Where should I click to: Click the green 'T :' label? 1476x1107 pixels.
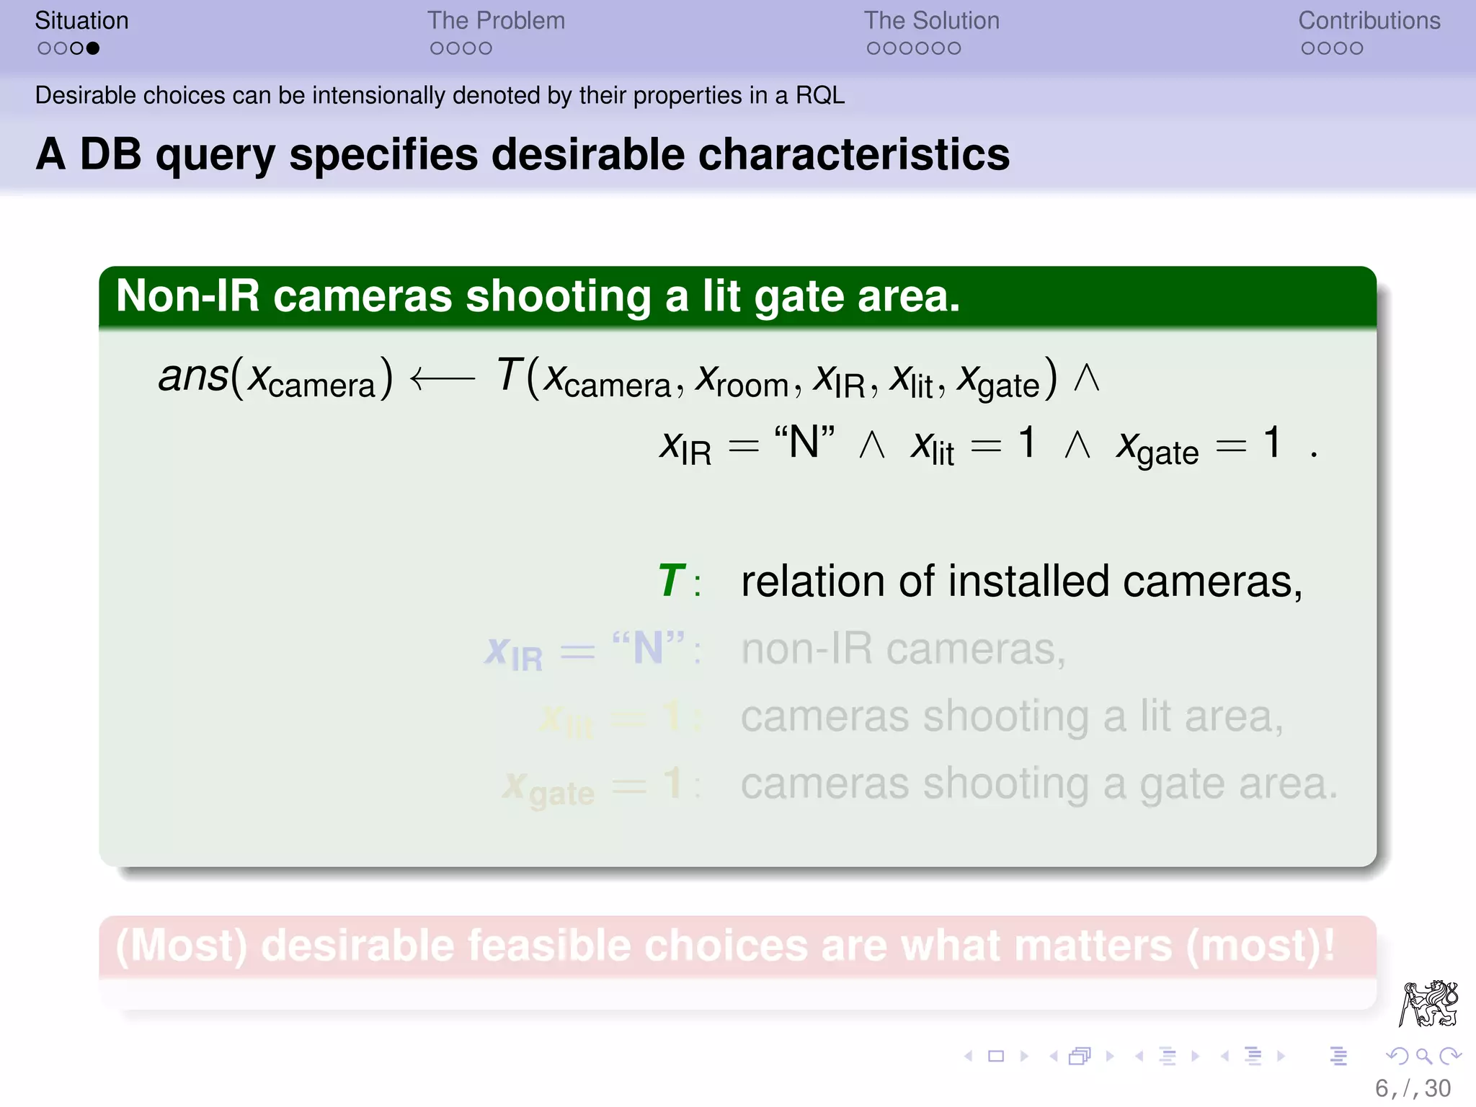680,581
